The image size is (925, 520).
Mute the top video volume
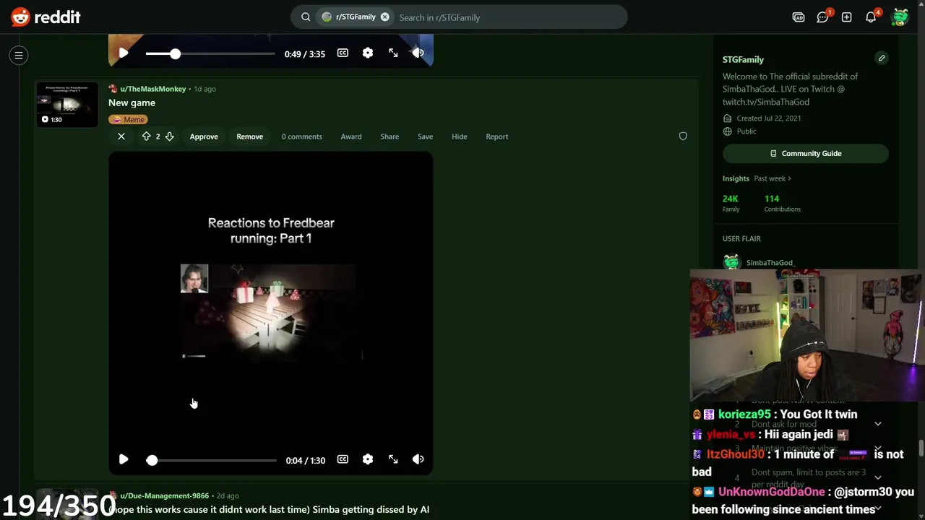click(418, 53)
